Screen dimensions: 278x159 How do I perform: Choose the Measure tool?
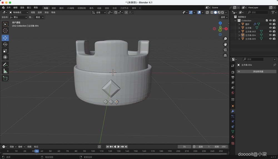click(5, 71)
